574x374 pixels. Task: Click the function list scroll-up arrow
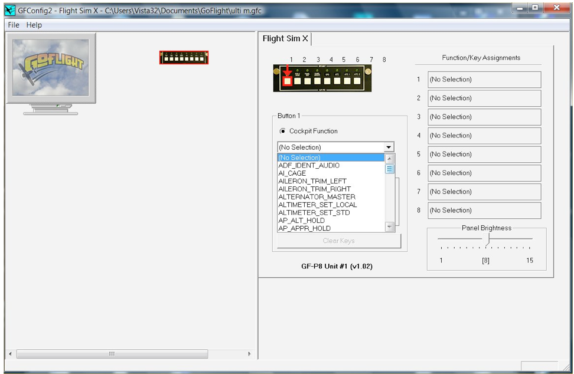(390, 159)
